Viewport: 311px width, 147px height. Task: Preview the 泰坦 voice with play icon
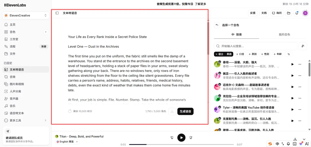[x=292, y=64]
